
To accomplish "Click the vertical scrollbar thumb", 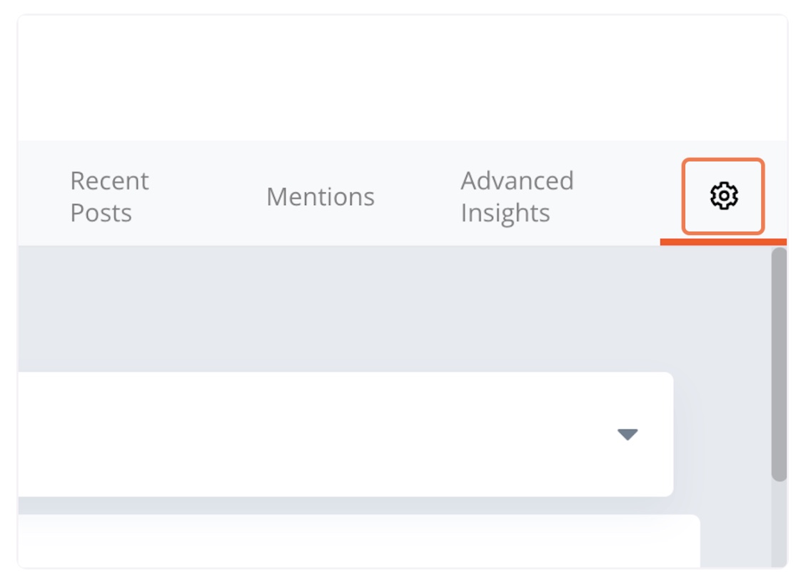I will (x=779, y=364).
